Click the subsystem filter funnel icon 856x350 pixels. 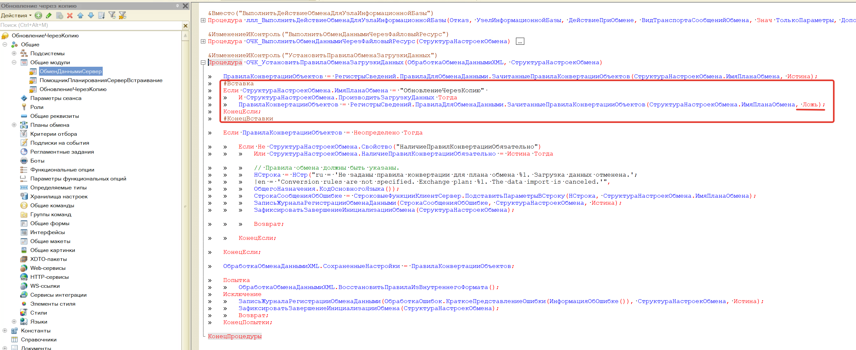tap(112, 15)
